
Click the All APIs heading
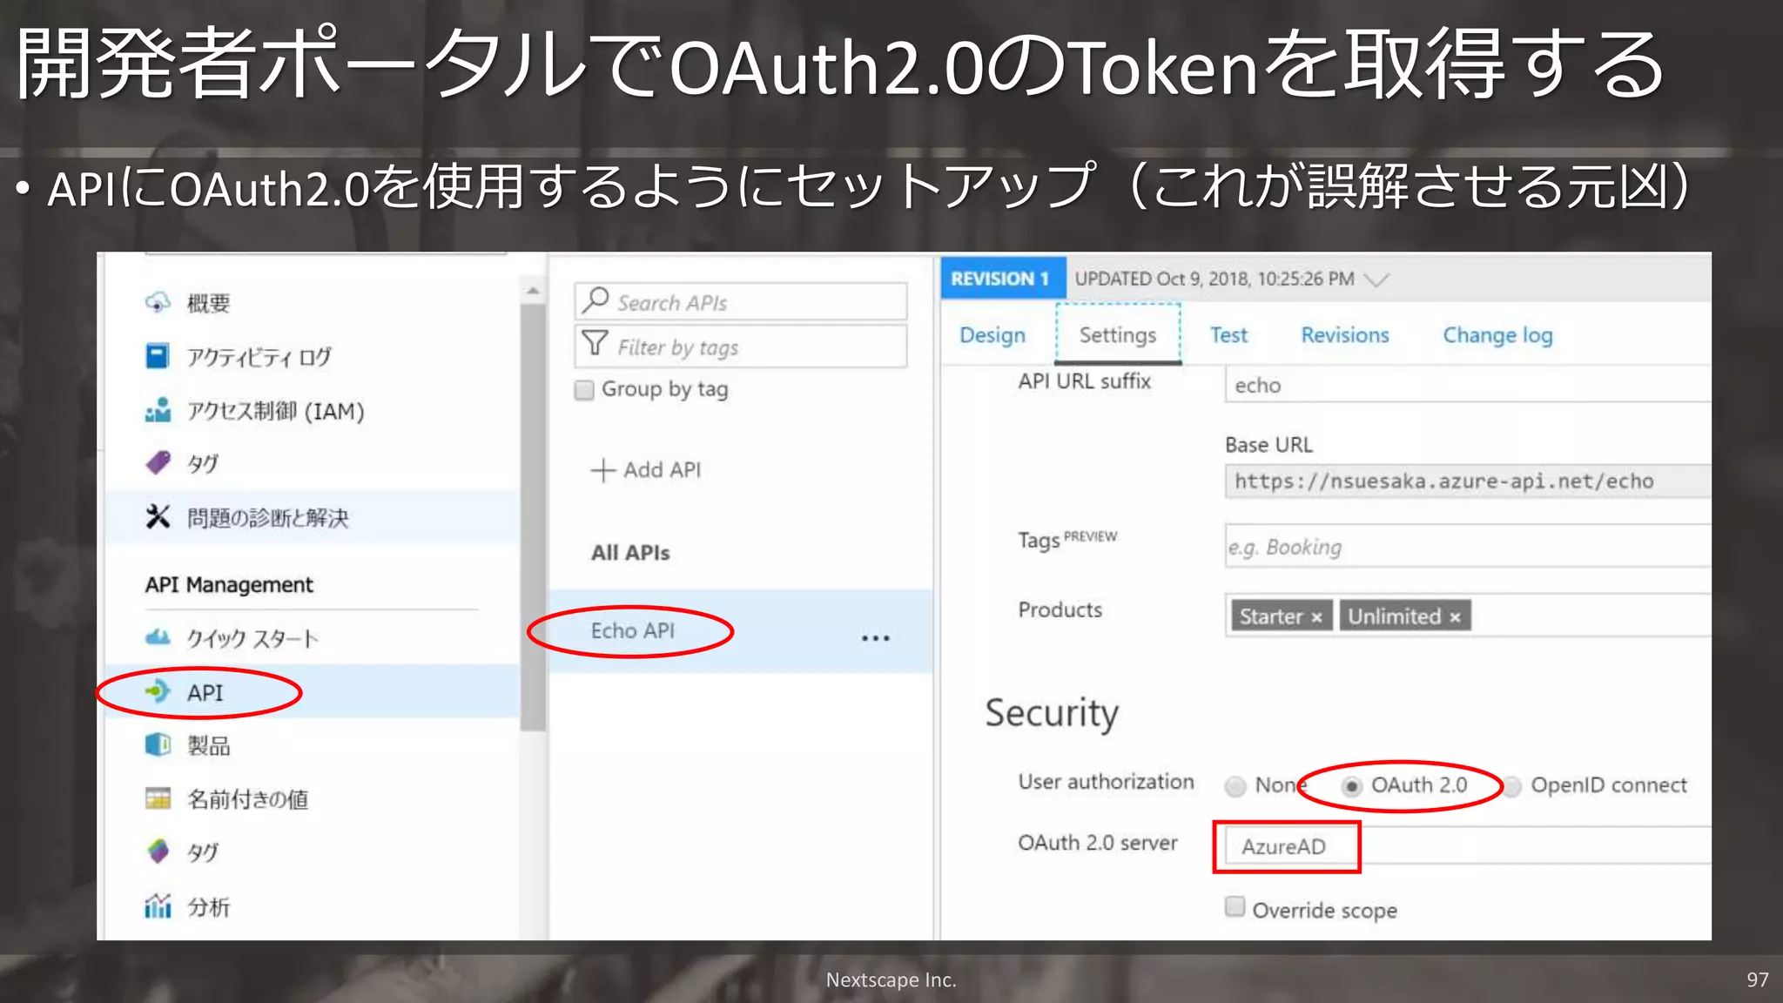pyautogui.click(x=630, y=553)
